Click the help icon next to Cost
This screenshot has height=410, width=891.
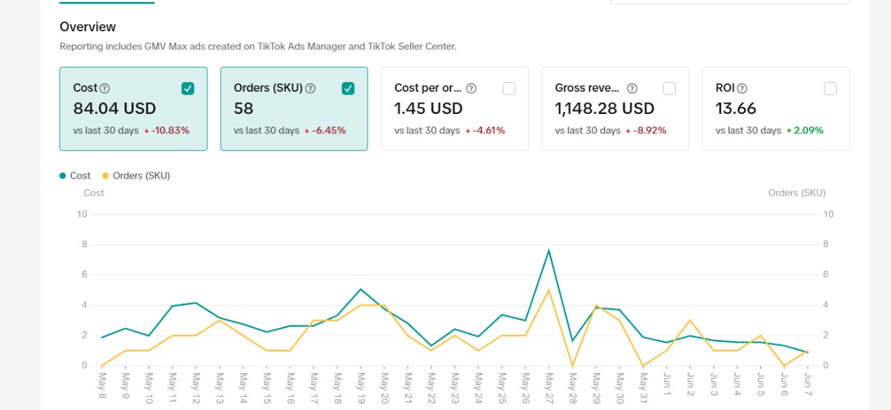pyautogui.click(x=105, y=88)
